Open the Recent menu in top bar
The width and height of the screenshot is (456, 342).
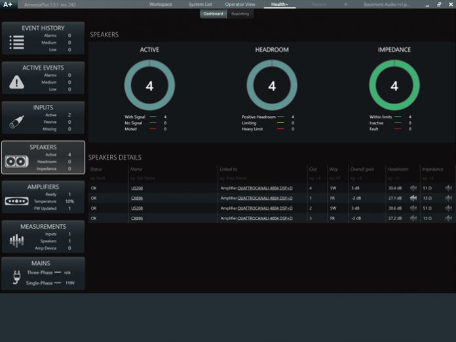[x=318, y=5]
